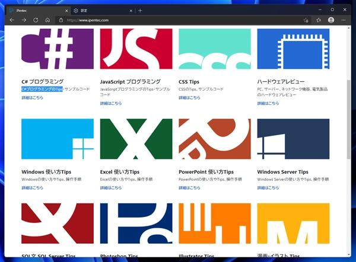356x262 pixels.
Task: Open the orange-brown PowerPoint thumbnail
Action: coord(215,139)
